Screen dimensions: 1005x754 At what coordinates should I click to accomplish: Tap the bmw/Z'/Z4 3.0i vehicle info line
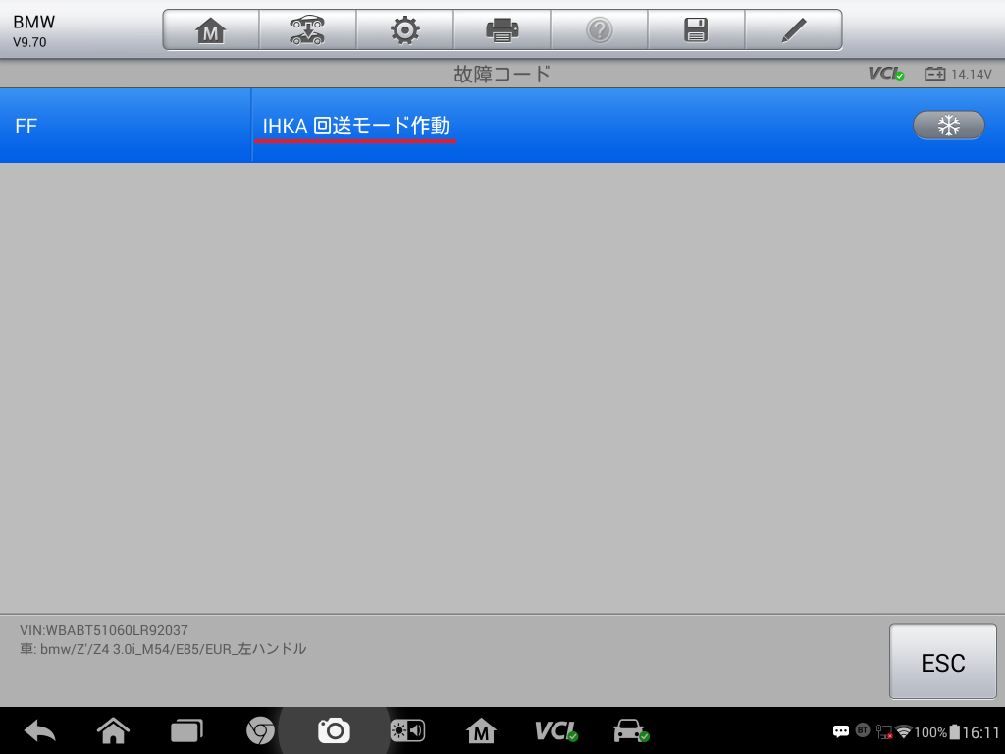coord(163,649)
